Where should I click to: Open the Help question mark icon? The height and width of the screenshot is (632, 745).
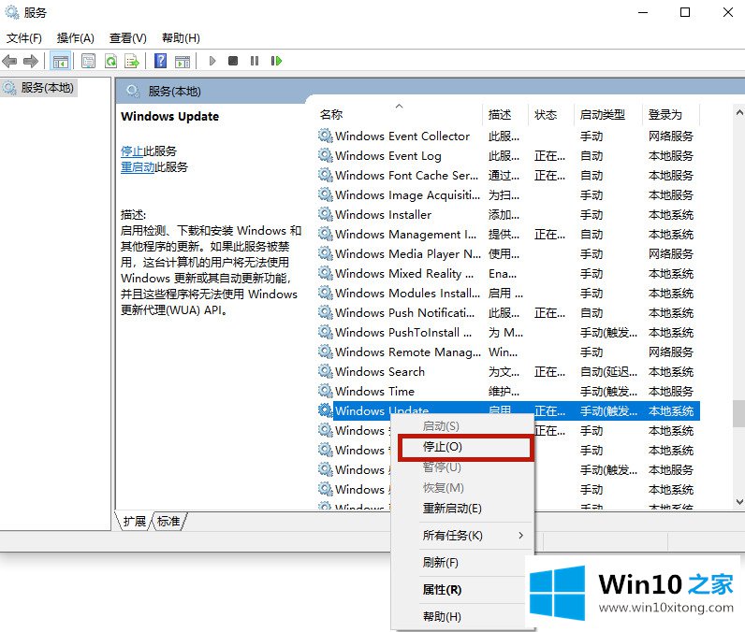pyautogui.click(x=161, y=61)
